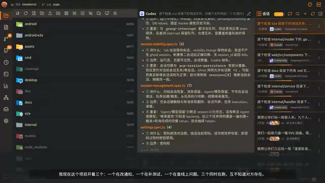The height and width of the screenshot is (183, 325).
Task: Open the internal folder
Action: tap(75, 125)
